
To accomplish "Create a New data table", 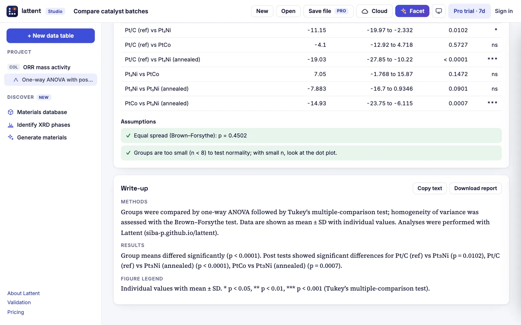I will coord(51,36).
